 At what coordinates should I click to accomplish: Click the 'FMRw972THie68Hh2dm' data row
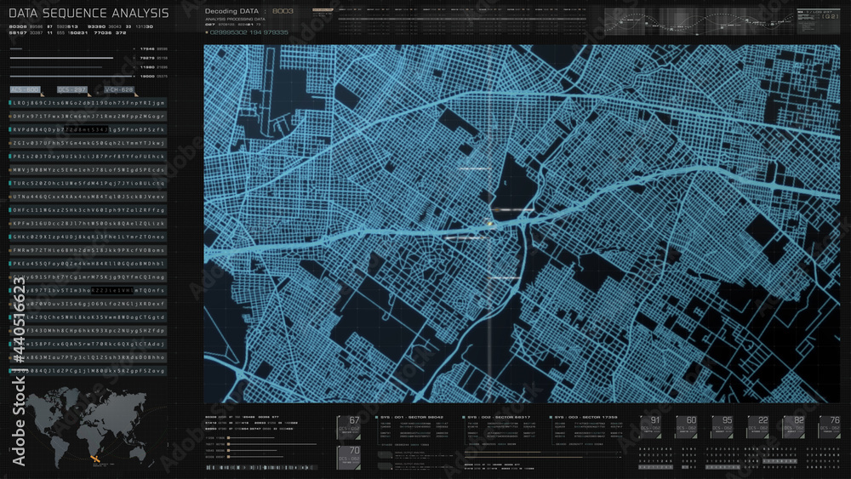pyautogui.click(x=89, y=250)
